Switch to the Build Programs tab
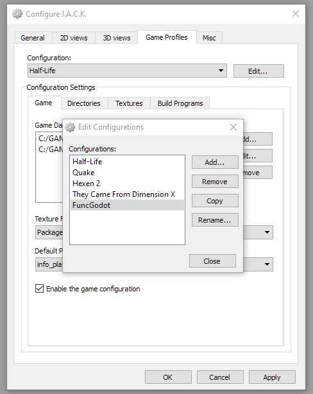313x394 pixels. [180, 103]
